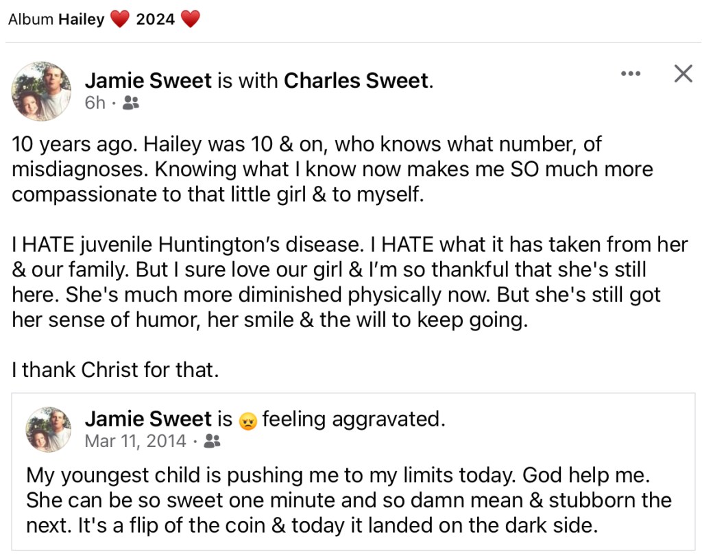
Task: Click the profile photo in shared memory post
Action: point(49,429)
